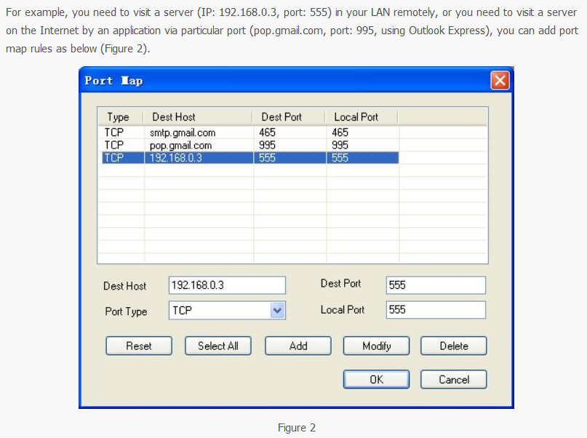Click the Figure 2 caption

coord(297,428)
